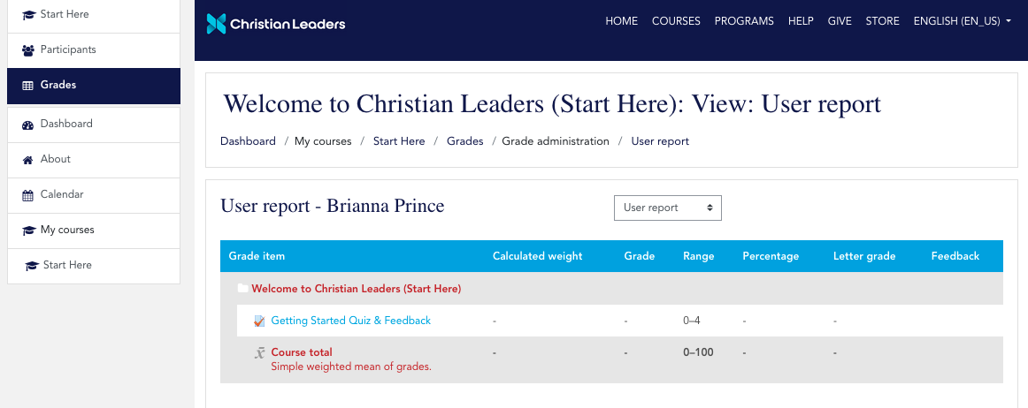The width and height of the screenshot is (1028, 408).
Task: Click the My courses graduation cap icon
Action: pos(27,230)
